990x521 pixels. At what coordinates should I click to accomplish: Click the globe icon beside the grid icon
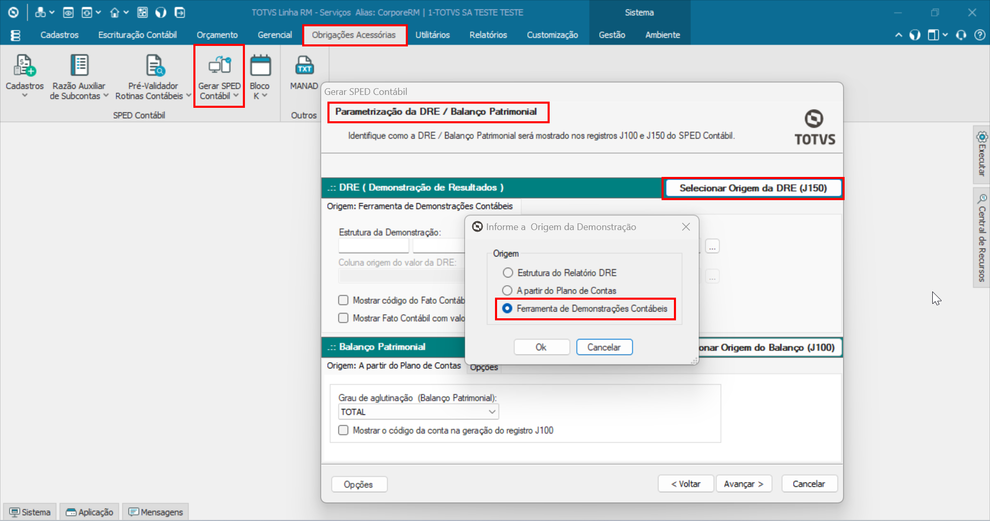pyautogui.click(x=161, y=12)
